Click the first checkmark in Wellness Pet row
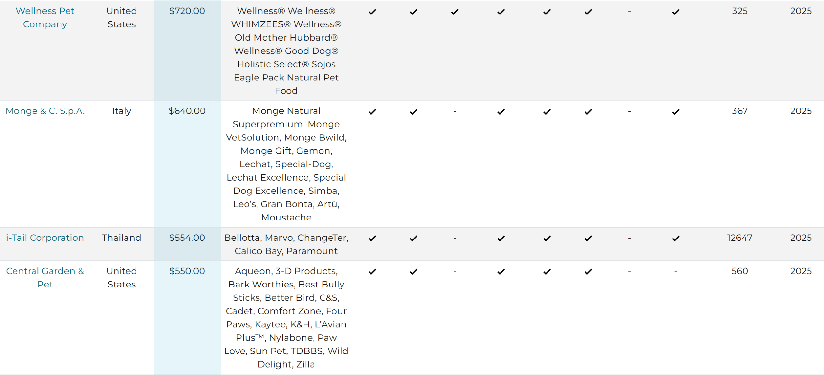Viewport: 824px width, 375px height. (372, 12)
